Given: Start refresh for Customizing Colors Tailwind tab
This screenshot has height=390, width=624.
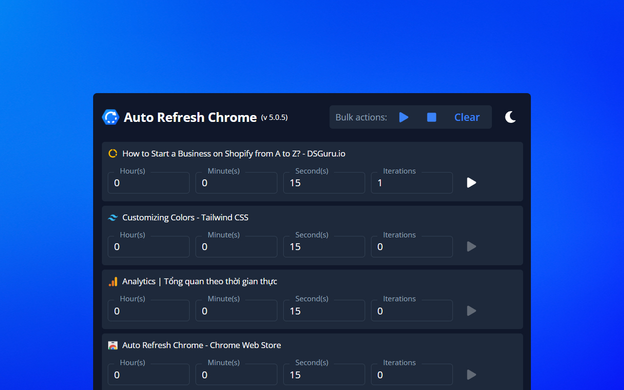Looking at the screenshot, I should pyautogui.click(x=471, y=247).
